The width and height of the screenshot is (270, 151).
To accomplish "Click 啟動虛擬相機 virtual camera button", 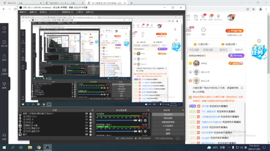I will [x=168, y=122].
